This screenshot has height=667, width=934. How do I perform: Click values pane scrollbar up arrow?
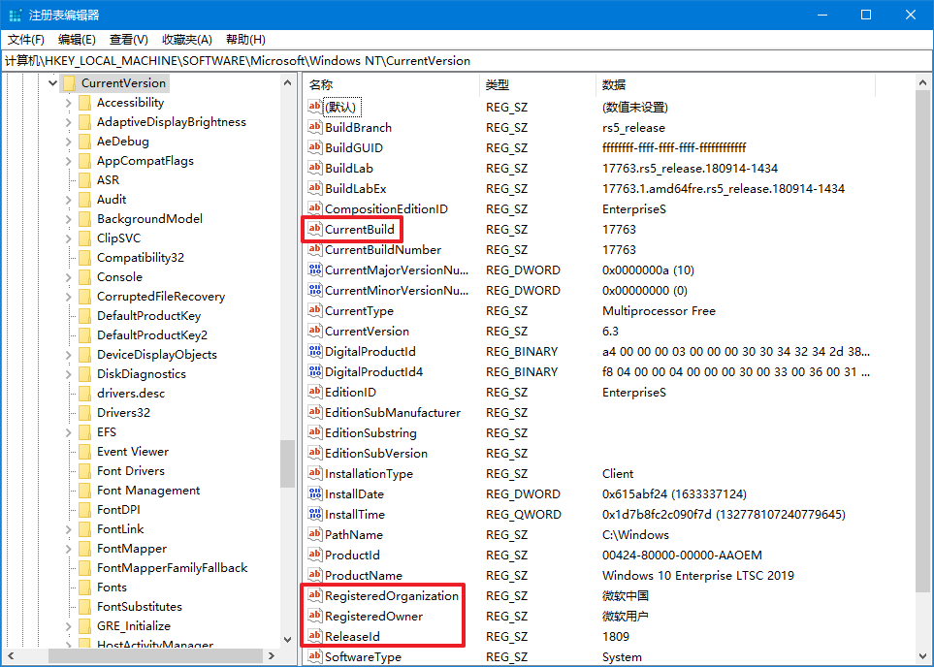coord(922,82)
